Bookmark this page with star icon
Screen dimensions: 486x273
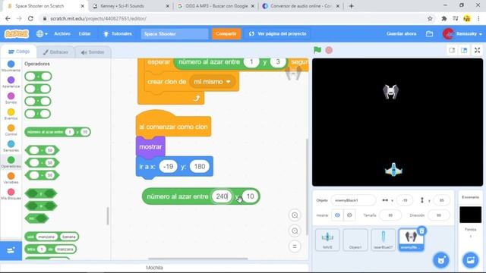pyautogui.click(x=430, y=18)
